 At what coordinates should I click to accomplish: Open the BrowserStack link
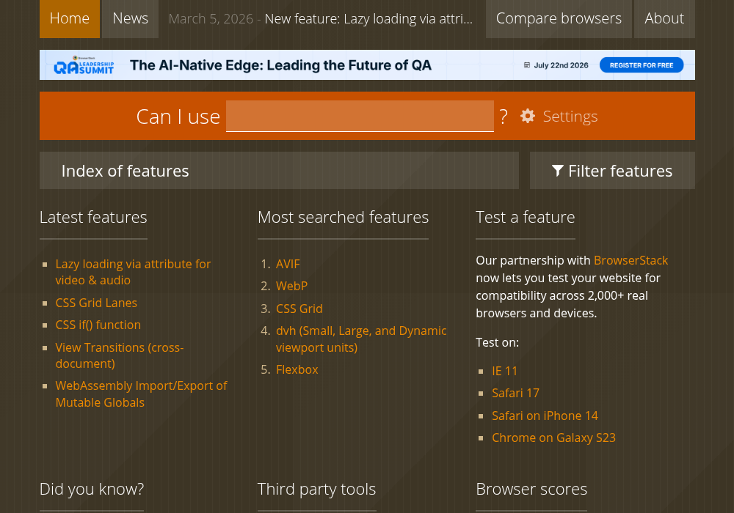click(x=631, y=260)
